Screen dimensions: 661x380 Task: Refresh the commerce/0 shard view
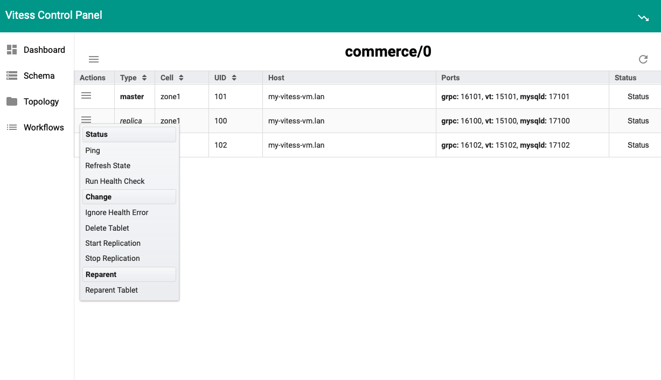[643, 59]
